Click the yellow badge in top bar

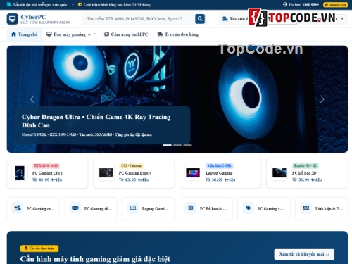pos(335,4)
